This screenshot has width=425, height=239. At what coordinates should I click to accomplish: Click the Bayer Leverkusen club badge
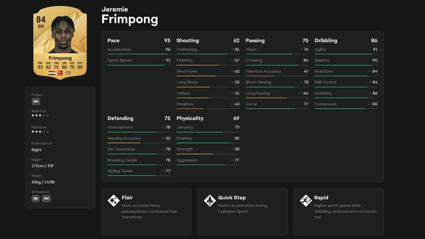click(68, 73)
